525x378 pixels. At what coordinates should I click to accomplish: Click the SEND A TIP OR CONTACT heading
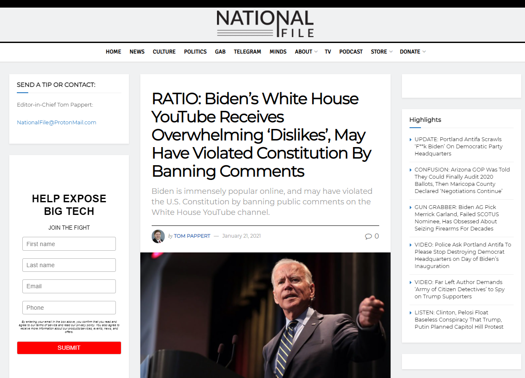point(56,85)
